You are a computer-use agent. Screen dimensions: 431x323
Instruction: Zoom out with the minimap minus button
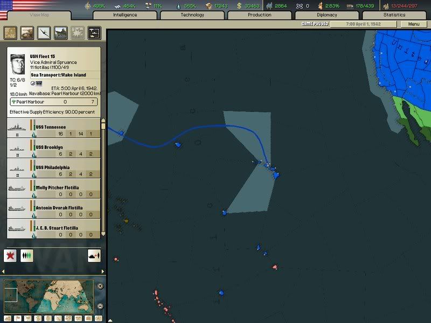coord(100,306)
